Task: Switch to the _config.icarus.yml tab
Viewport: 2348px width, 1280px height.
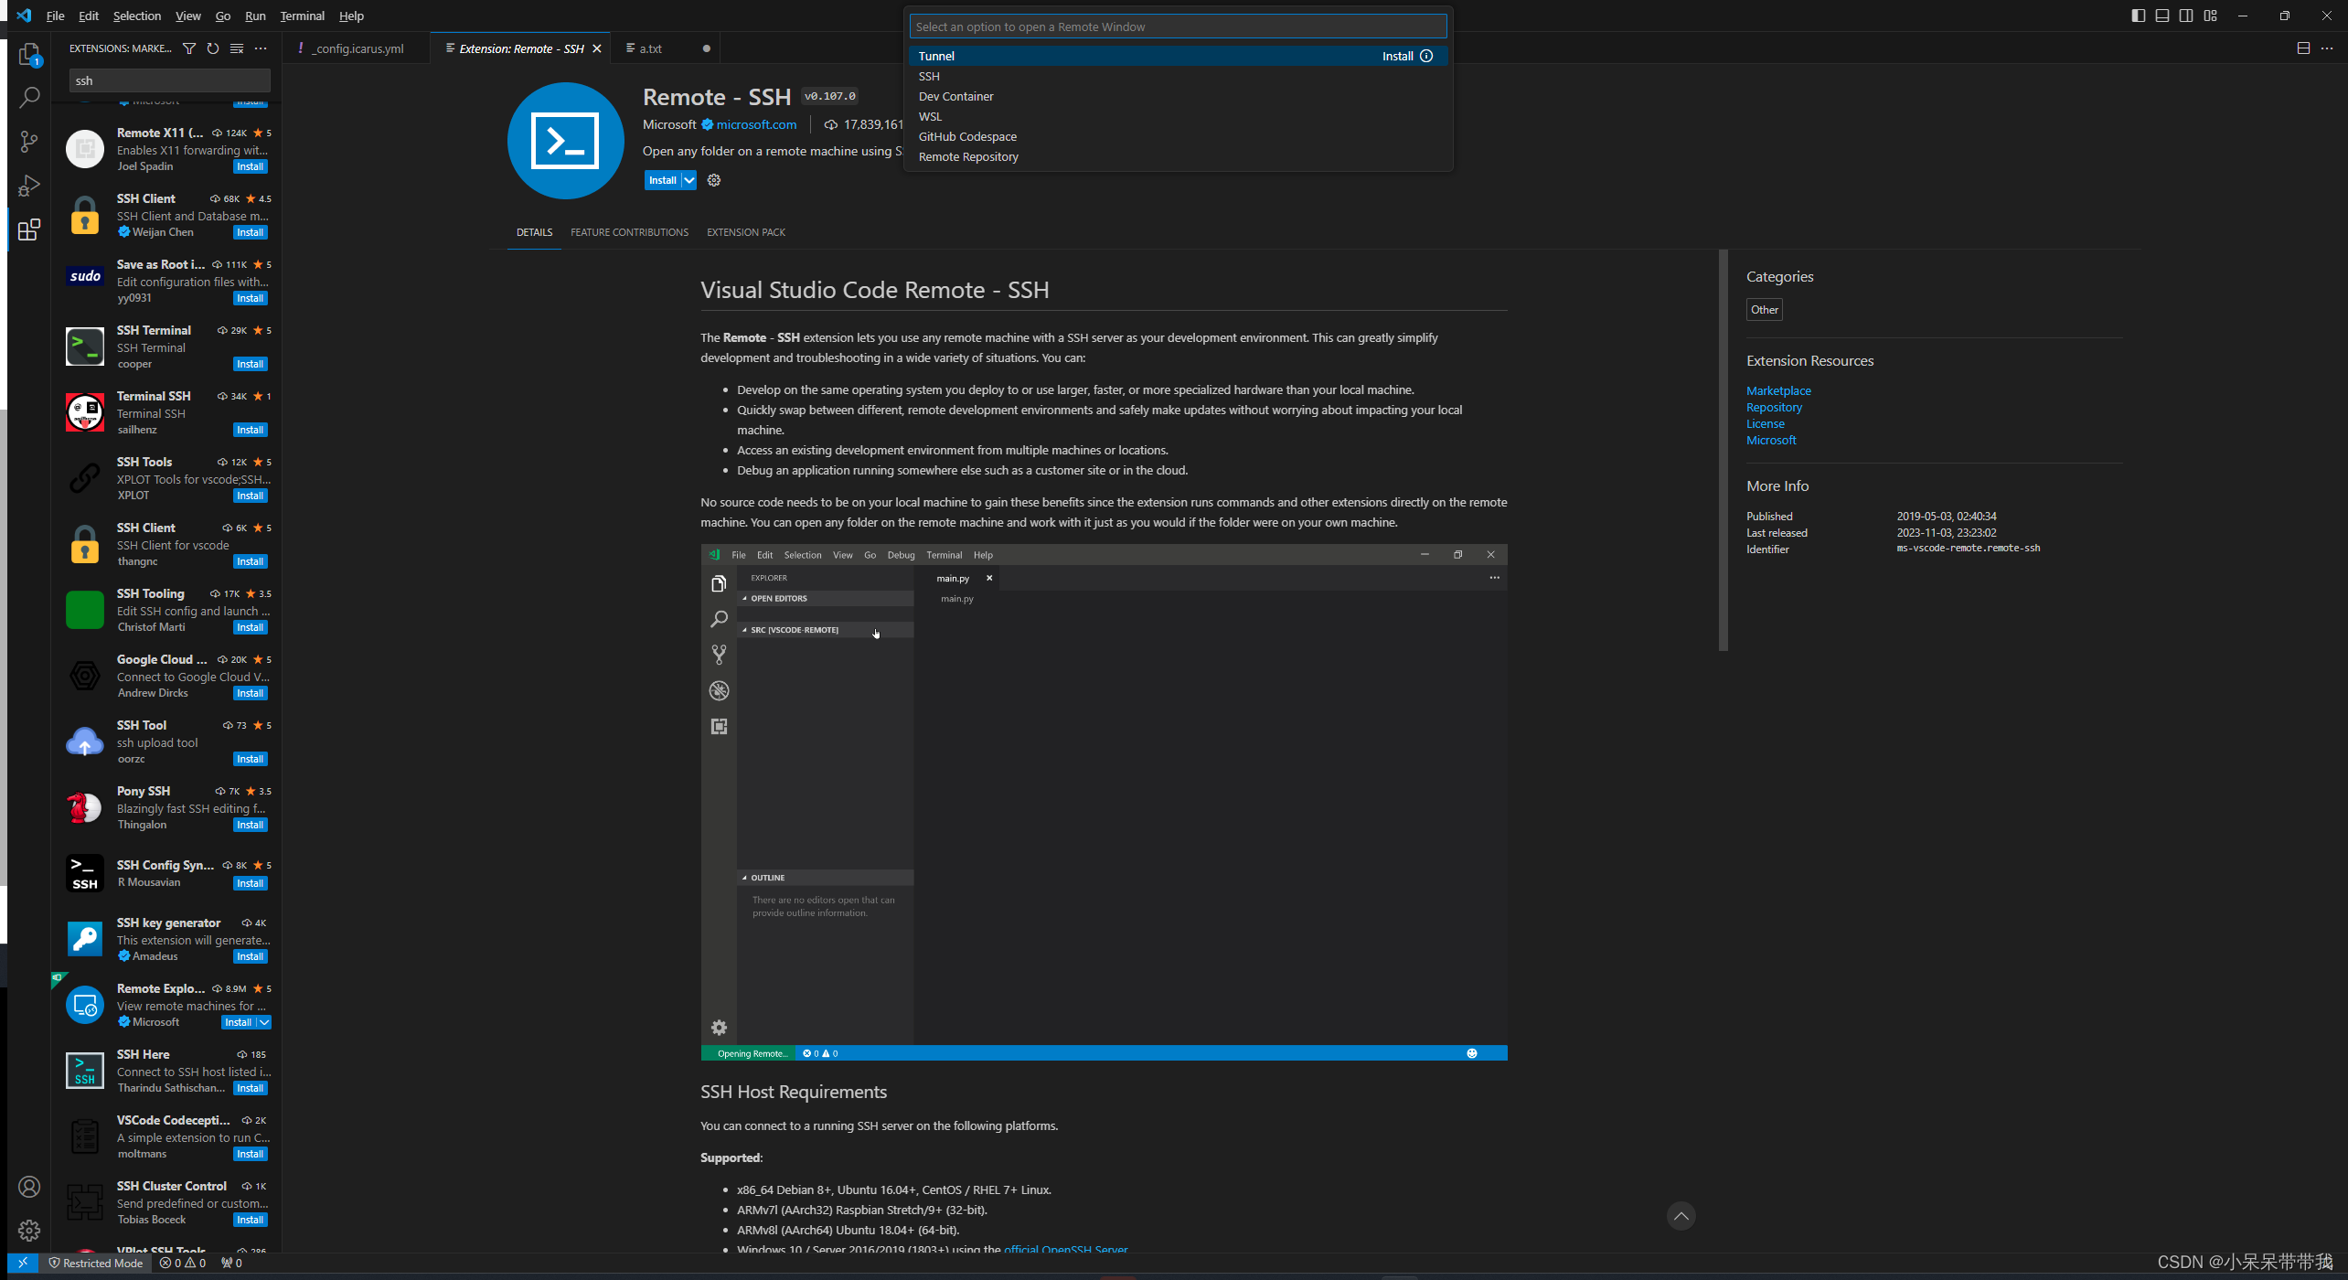Action: [x=357, y=48]
